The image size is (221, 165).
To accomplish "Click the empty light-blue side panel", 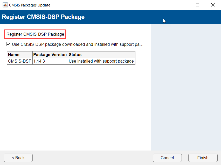I will [186, 88].
